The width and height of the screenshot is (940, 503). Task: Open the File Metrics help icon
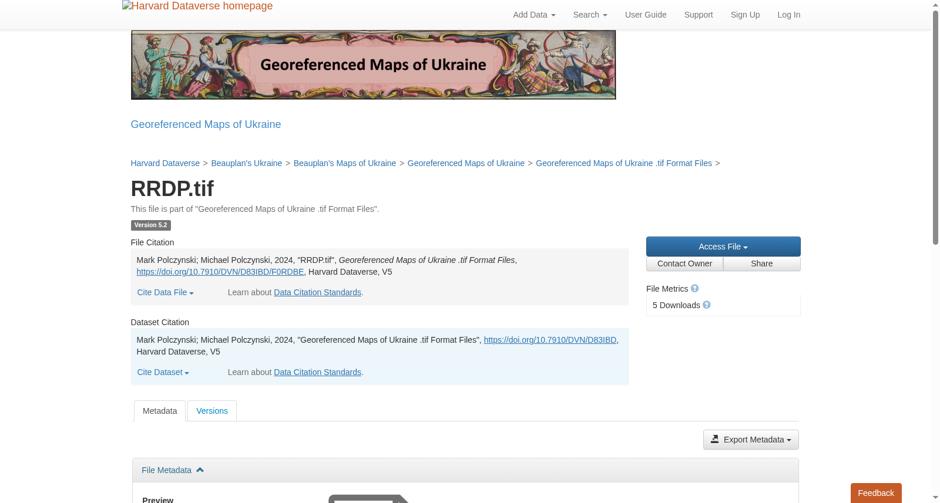click(694, 288)
